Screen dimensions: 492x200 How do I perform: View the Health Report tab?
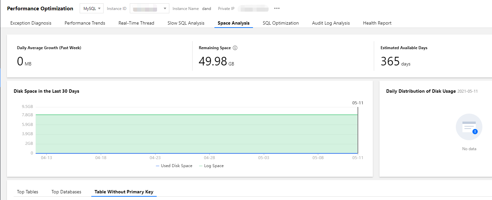point(377,23)
